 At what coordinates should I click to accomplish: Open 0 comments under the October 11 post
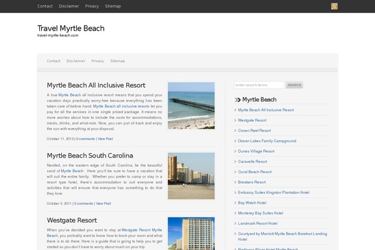[86, 139]
